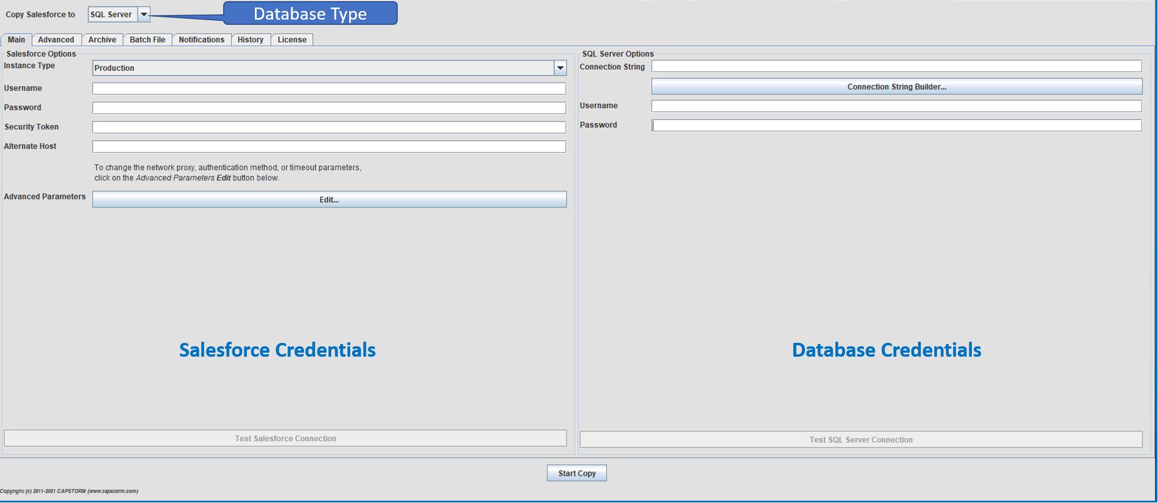Focus the Salesforce Username field
Image resolution: width=1158 pixels, height=503 pixels.
[x=329, y=88]
